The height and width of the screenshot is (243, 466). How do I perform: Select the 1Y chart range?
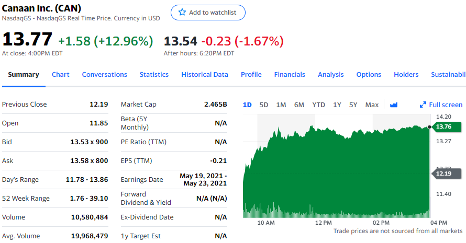[337, 105]
